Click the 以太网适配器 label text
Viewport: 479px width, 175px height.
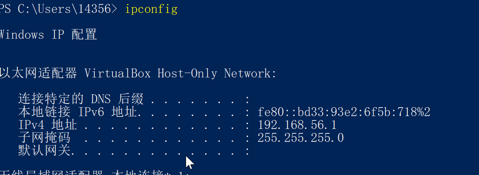(38, 73)
